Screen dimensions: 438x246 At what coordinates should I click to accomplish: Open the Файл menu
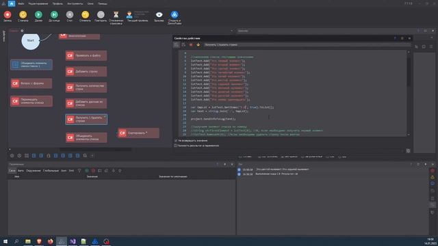pyautogui.click(x=21, y=4)
